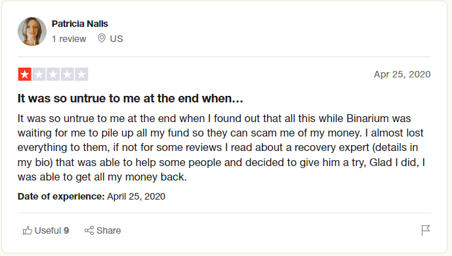Image resolution: width=452 pixels, height=256 pixels.
Task: Select the third grey rating star
Action: pos(53,74)
